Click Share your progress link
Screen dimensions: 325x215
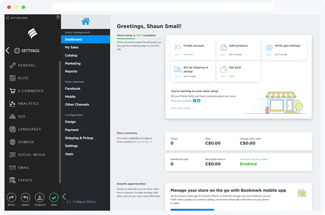pyautogui.click(x=181, y=101)
